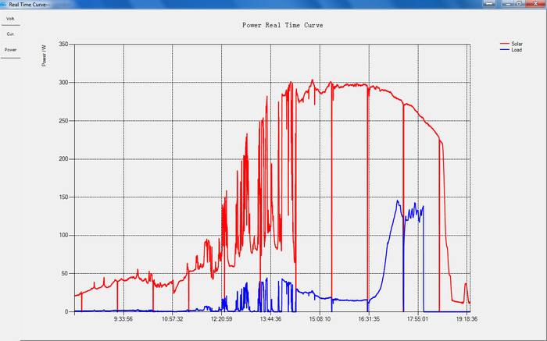
Task: Select the Load legend label
Action: tap(517, 50)
